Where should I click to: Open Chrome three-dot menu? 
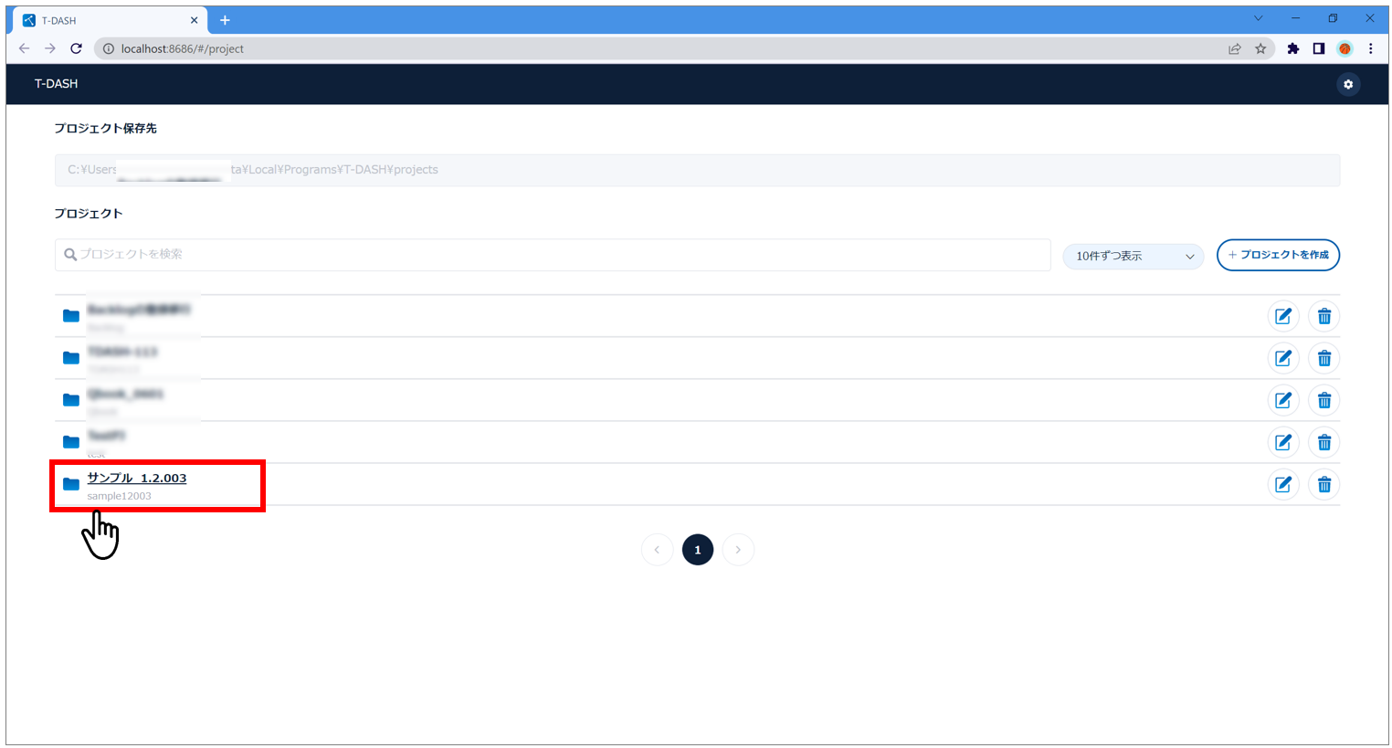(x=1370, y=48)
